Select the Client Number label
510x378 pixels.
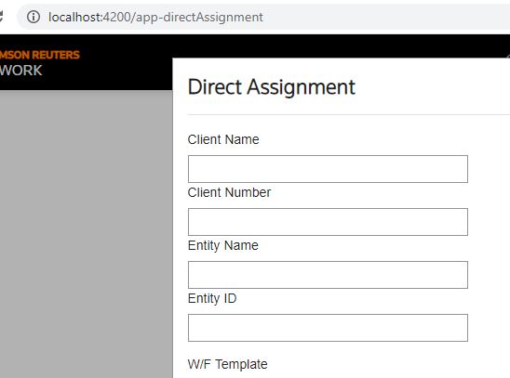coord(229,192)
